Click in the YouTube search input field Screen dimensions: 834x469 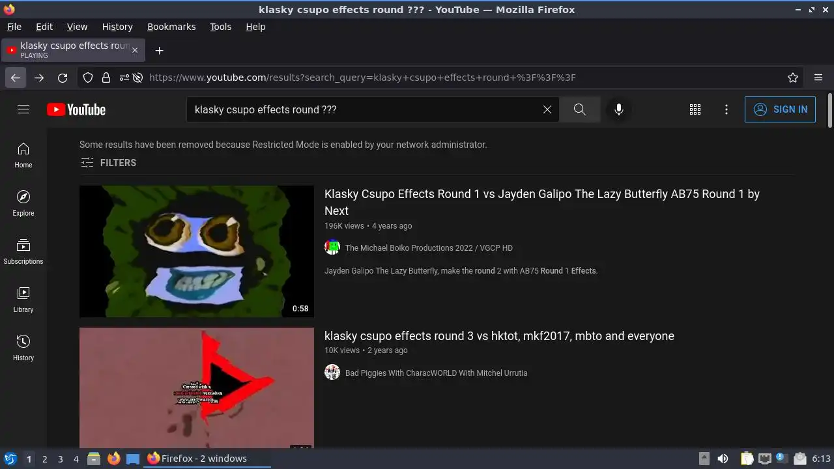pos(365,109)
